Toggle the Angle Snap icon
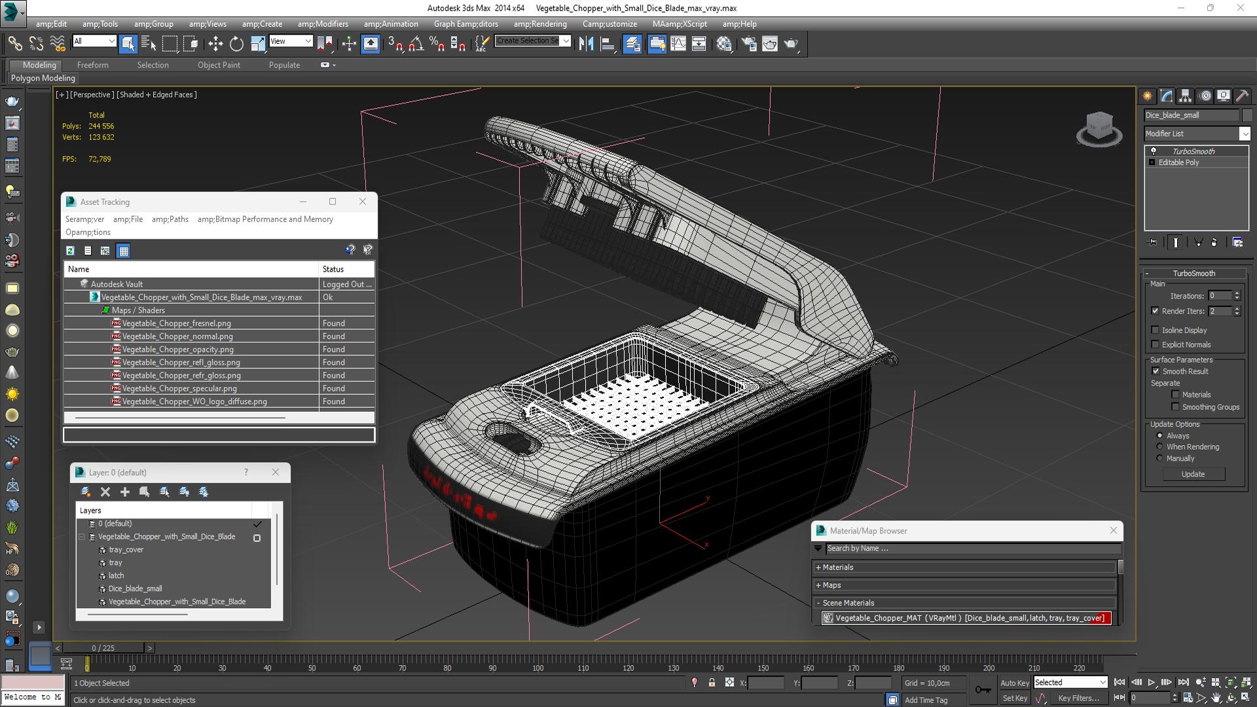The image size is (1257, 707). (416, 44)
